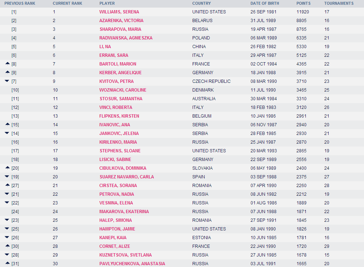This screenshot has width=364, height=267.
Task: Click the up arrow in Ivanovic's row
Action: [8, 124]
